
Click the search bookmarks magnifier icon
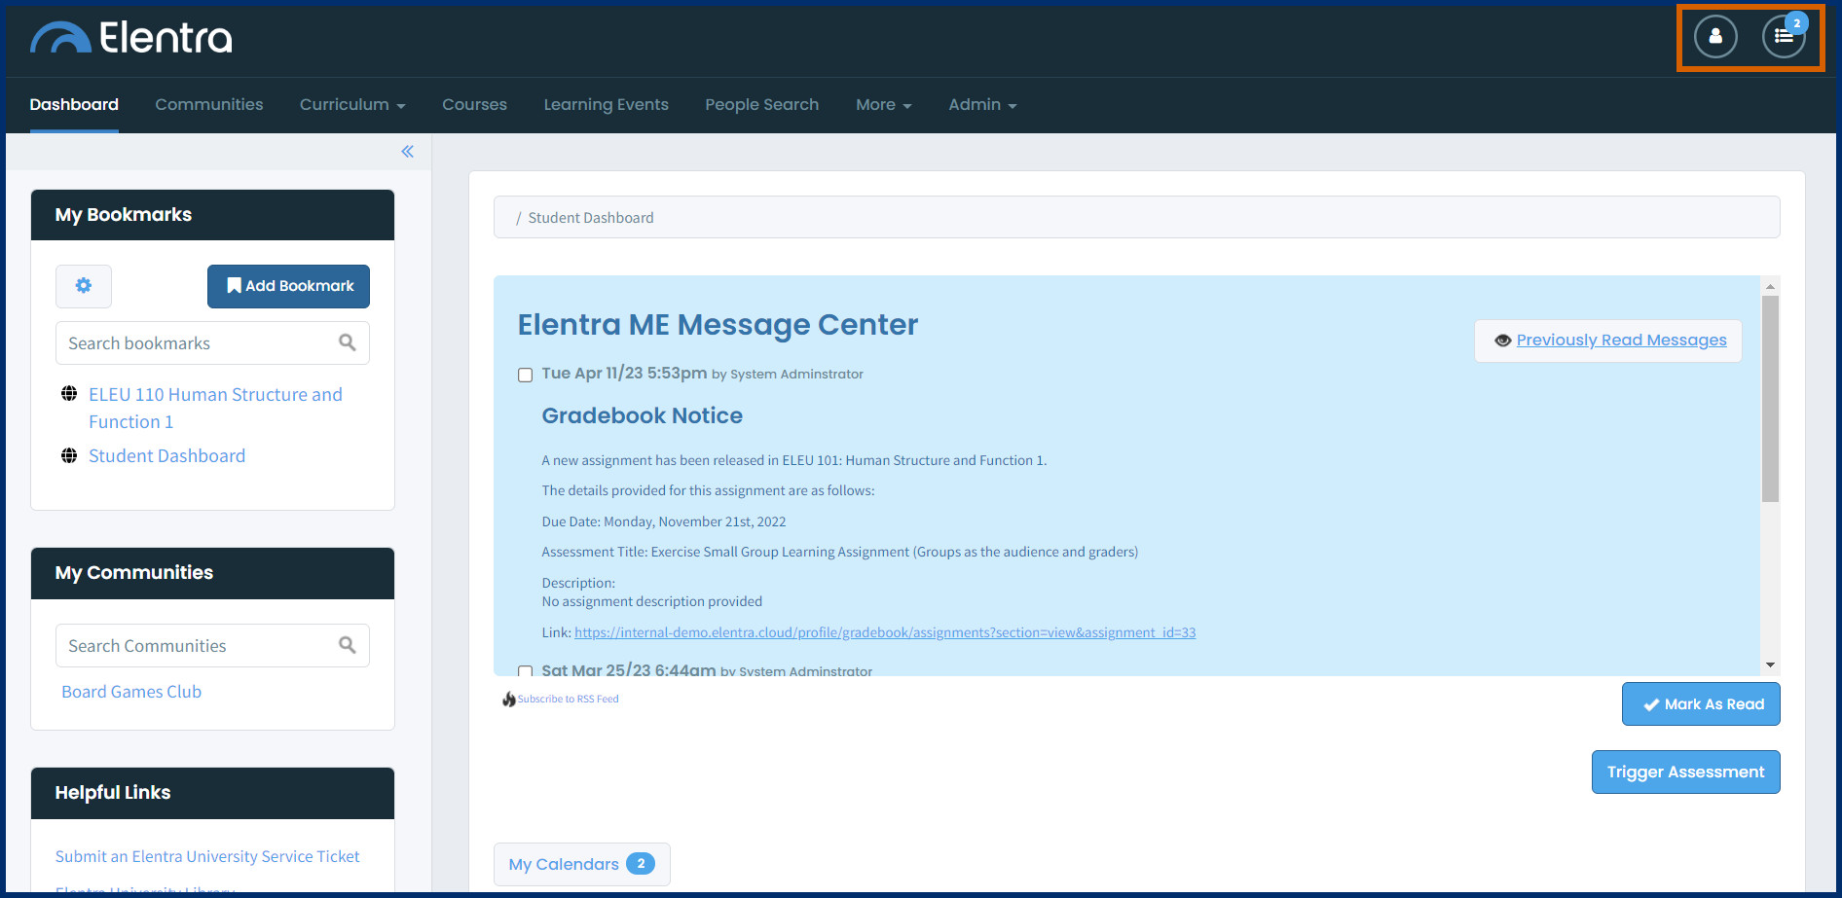347,342
